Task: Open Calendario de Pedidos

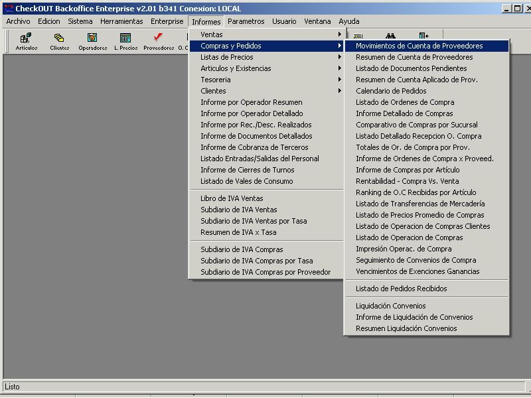Action: pyautogui.click(x=427, y=91)
